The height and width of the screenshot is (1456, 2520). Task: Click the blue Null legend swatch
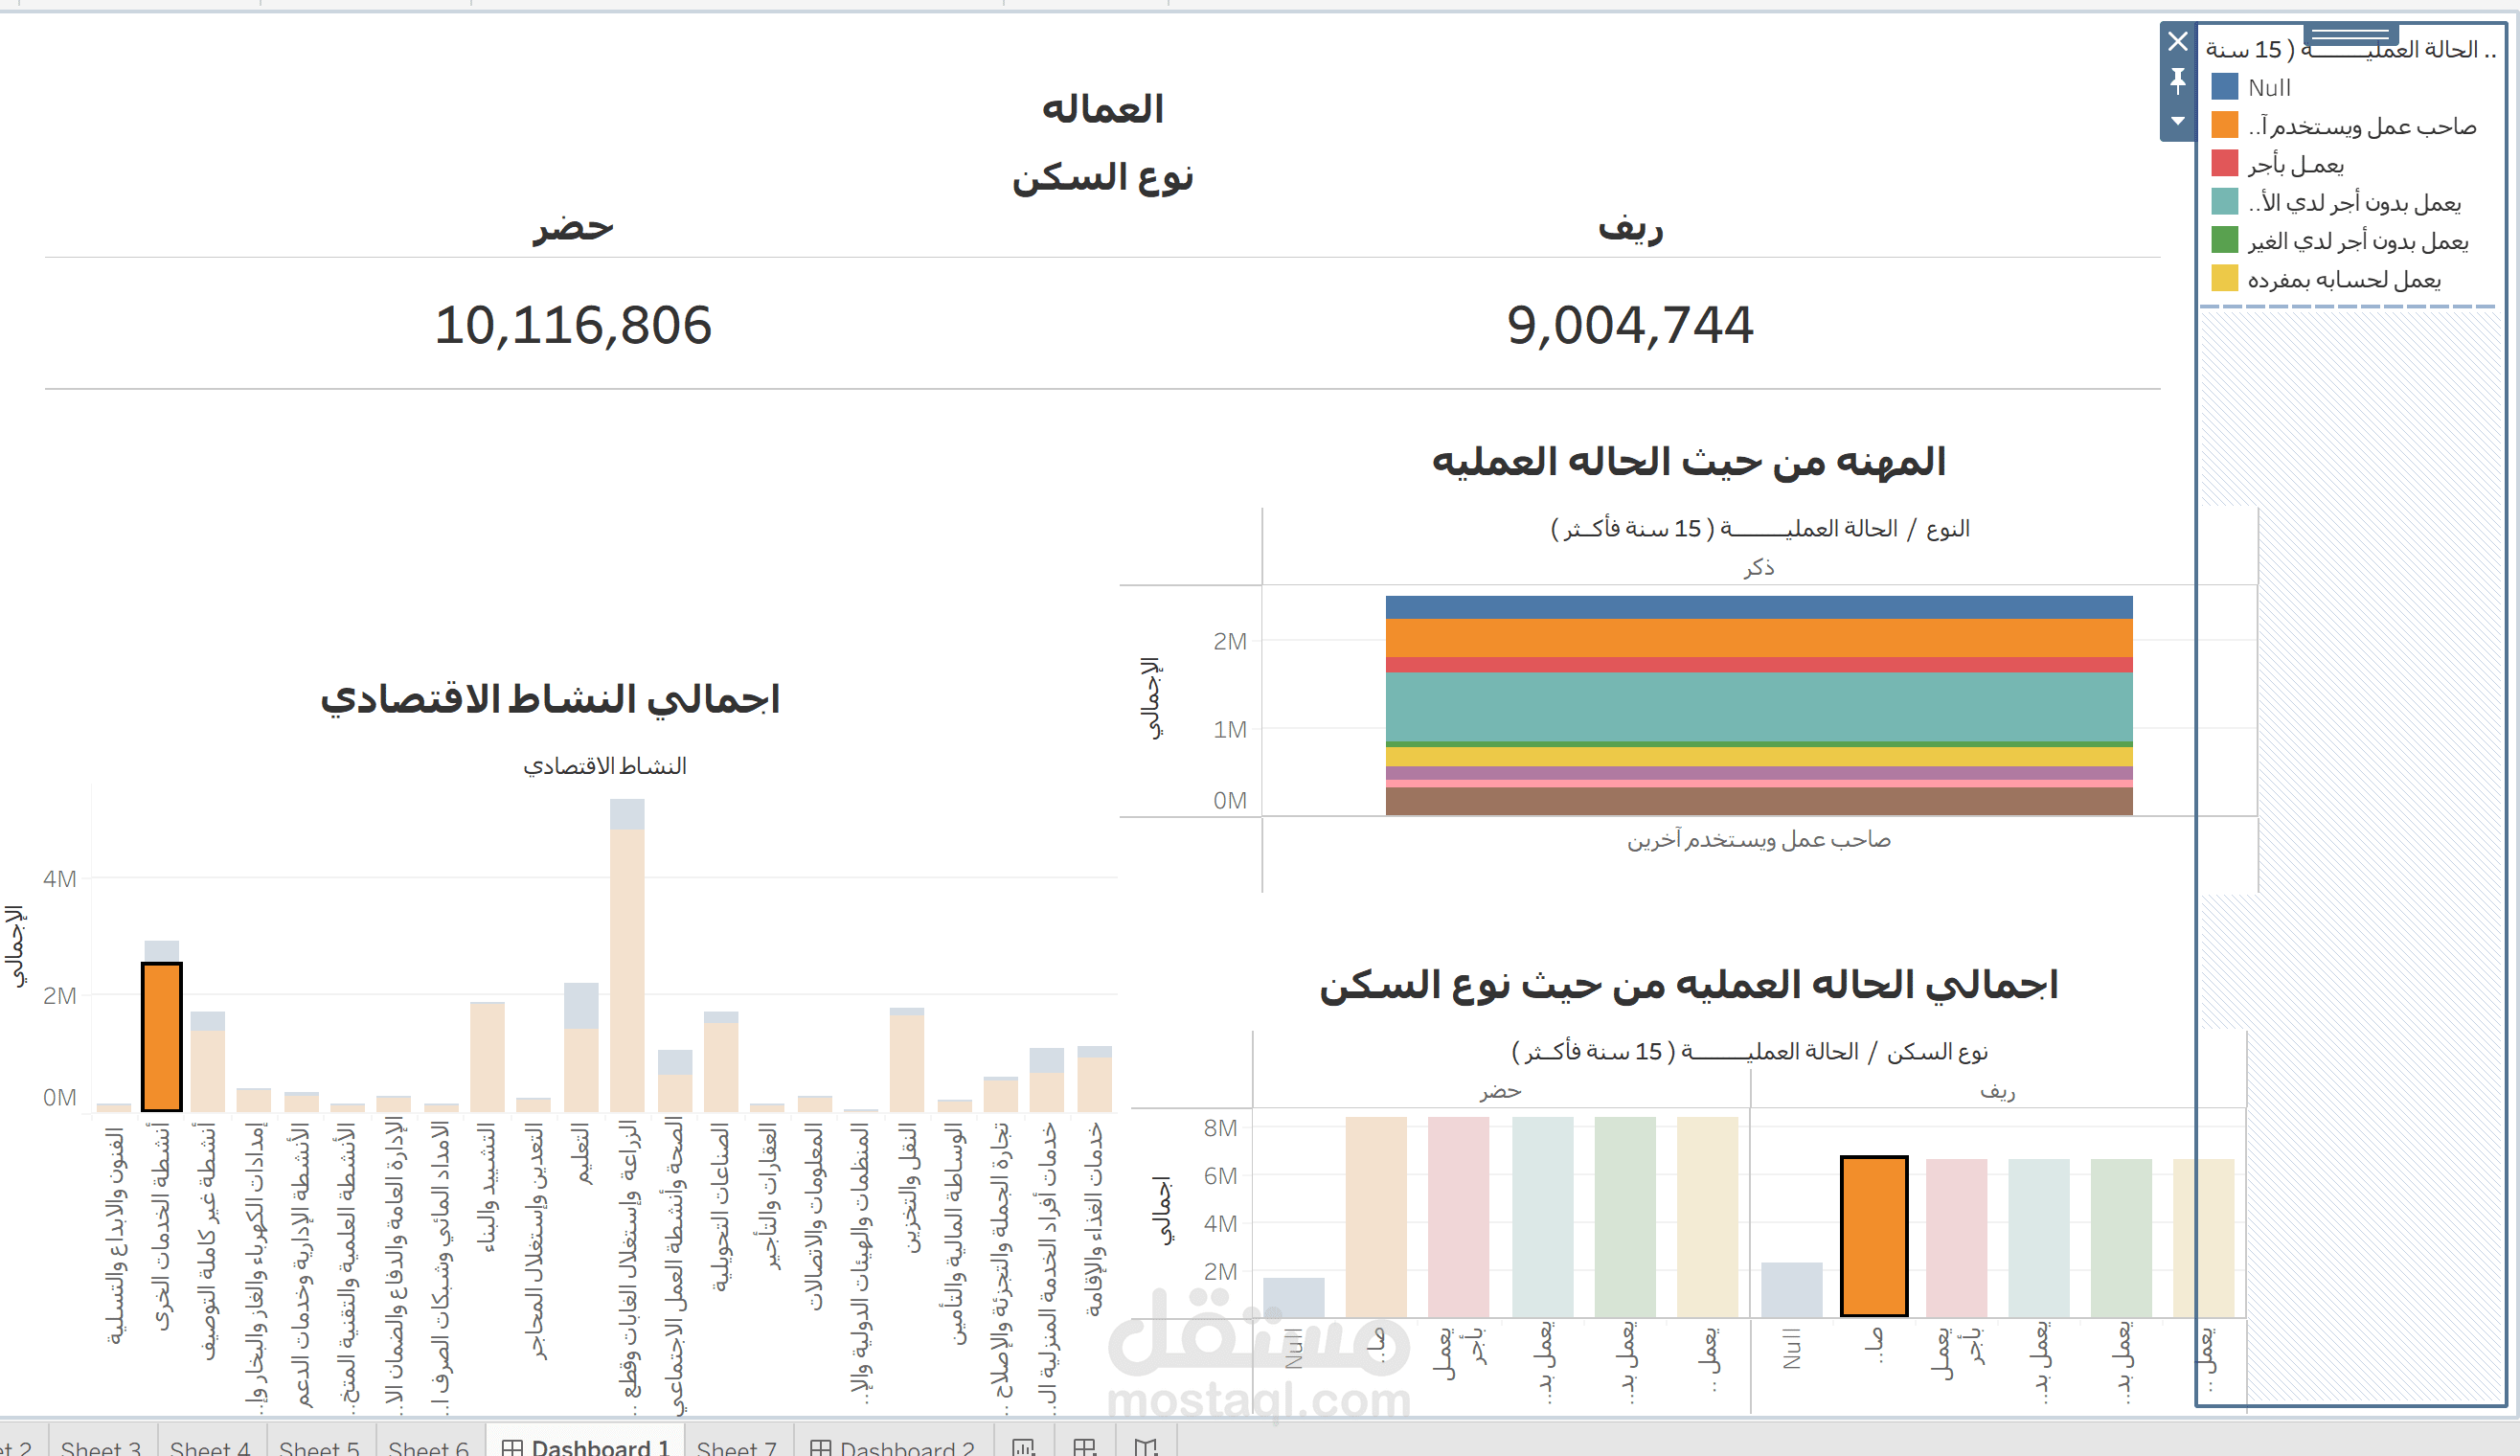point(2224,87)
